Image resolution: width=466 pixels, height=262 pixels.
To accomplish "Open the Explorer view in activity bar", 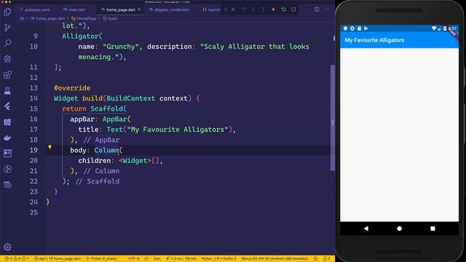I will click(x=7, y=12).
